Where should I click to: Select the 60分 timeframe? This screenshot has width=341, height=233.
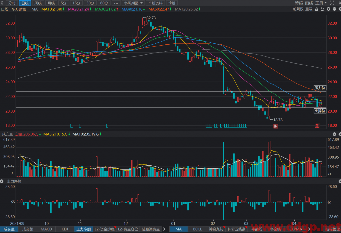coord(104,3)
